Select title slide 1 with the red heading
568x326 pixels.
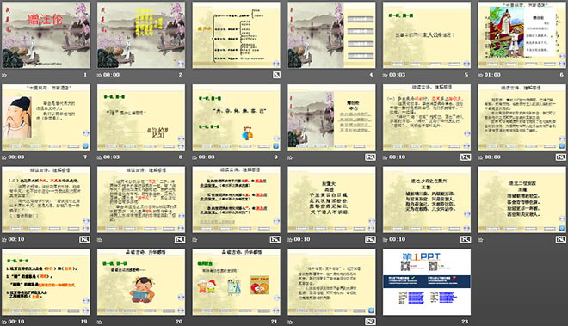coord(46,35)
